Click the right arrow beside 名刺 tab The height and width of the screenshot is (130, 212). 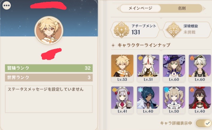(x=204, y=8)
